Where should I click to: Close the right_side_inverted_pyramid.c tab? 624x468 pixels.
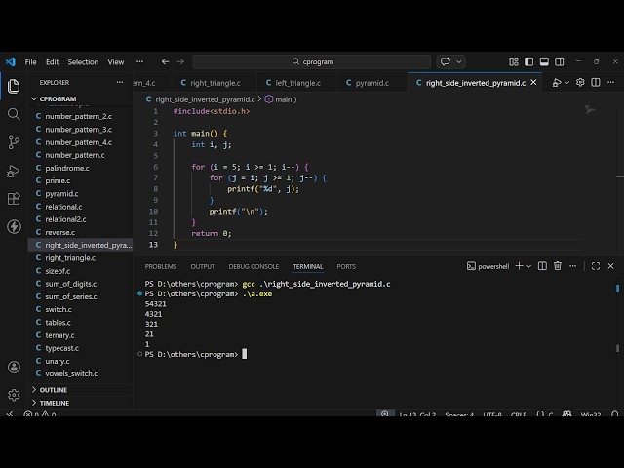tap(533, 82)
